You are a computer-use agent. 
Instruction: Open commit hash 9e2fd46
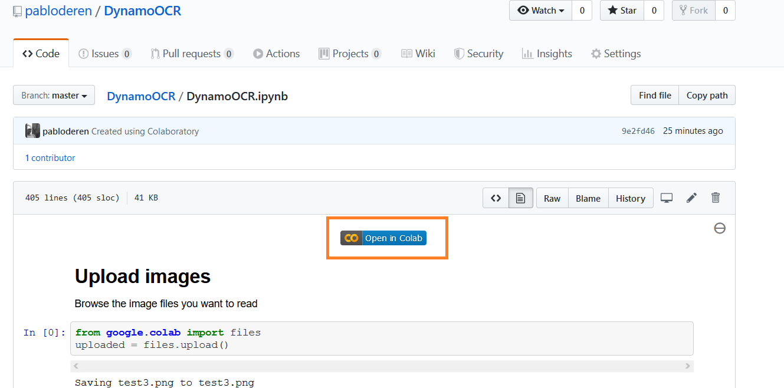click(x=638, y=131)
